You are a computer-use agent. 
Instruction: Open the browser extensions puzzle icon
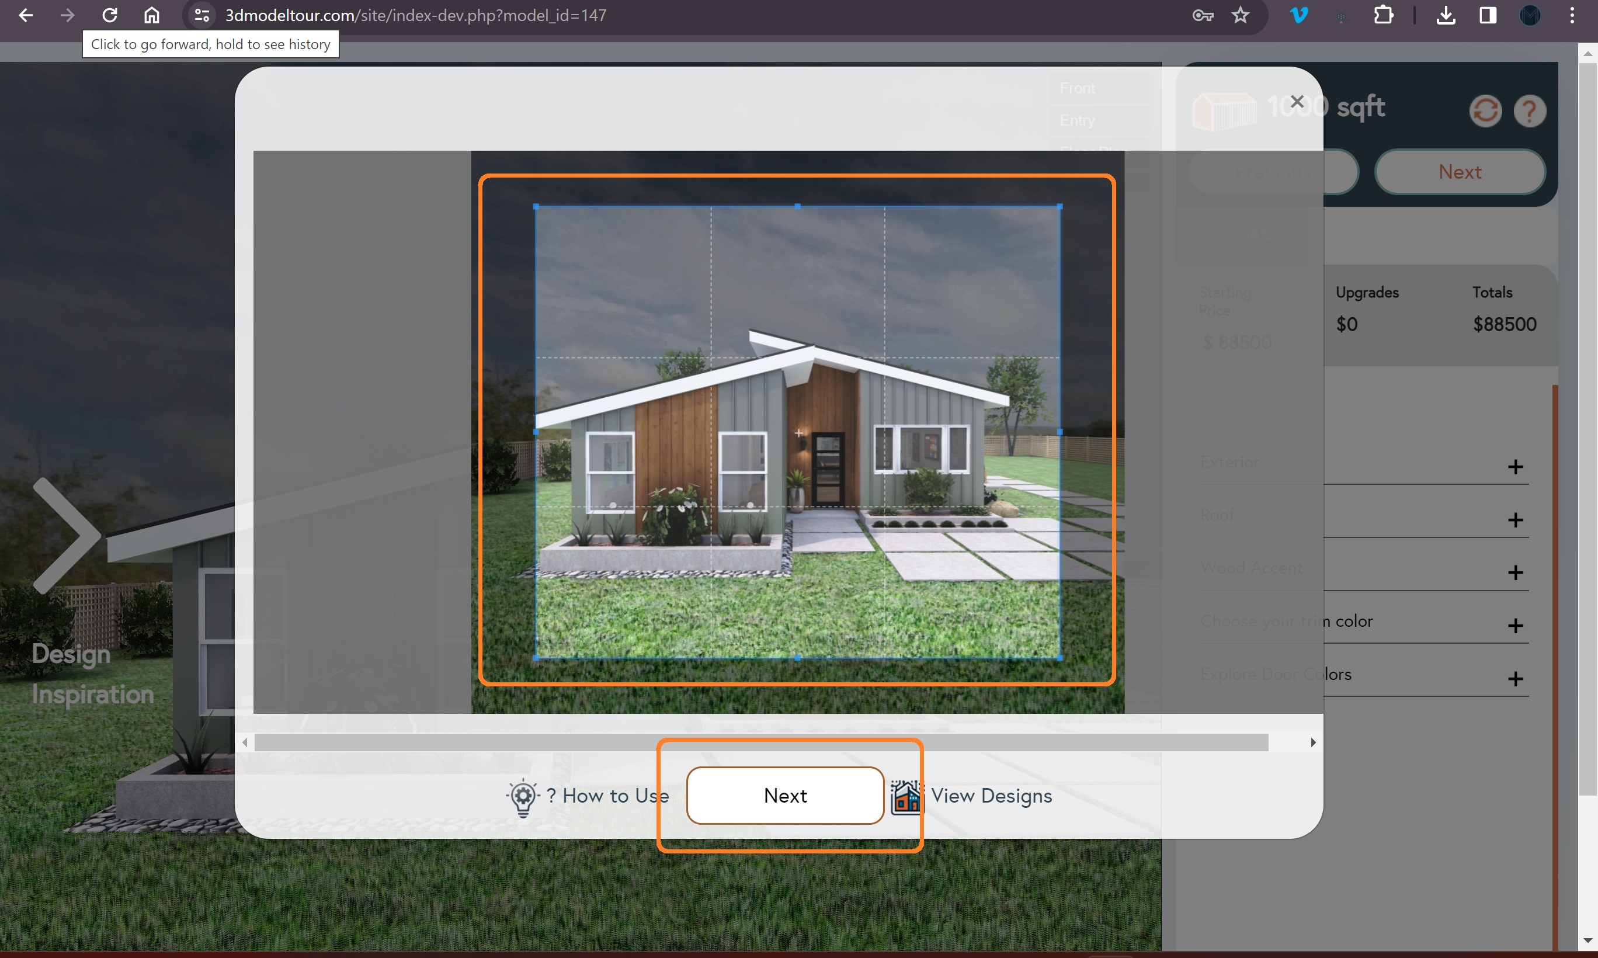coord(1382,16)
